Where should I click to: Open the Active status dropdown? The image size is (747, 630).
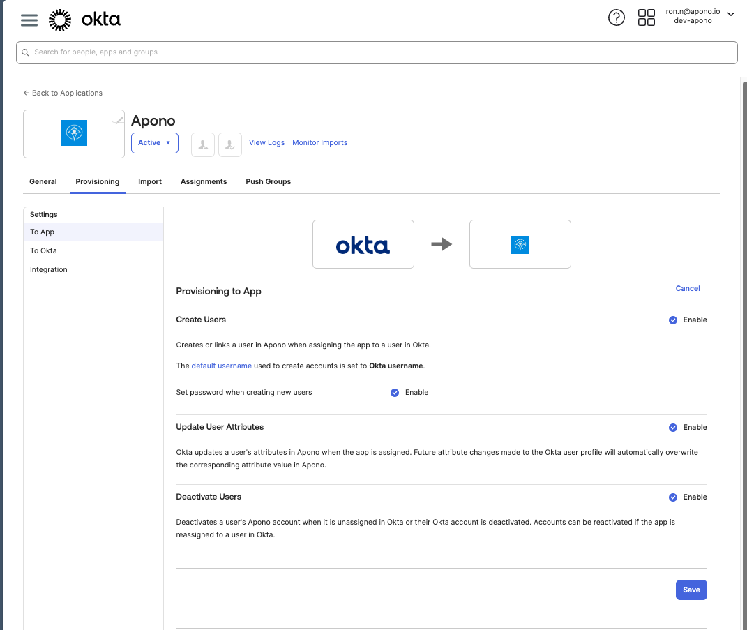[x=154, y=143]
